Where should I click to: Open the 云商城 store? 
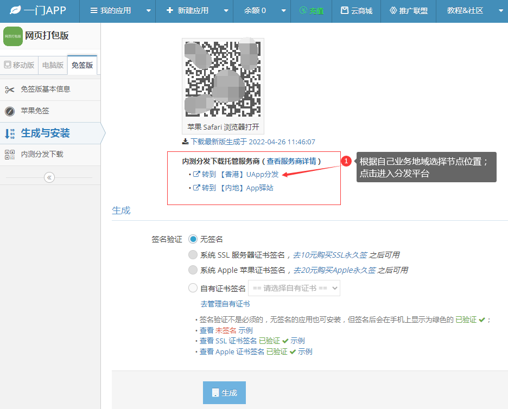(357, 11)
